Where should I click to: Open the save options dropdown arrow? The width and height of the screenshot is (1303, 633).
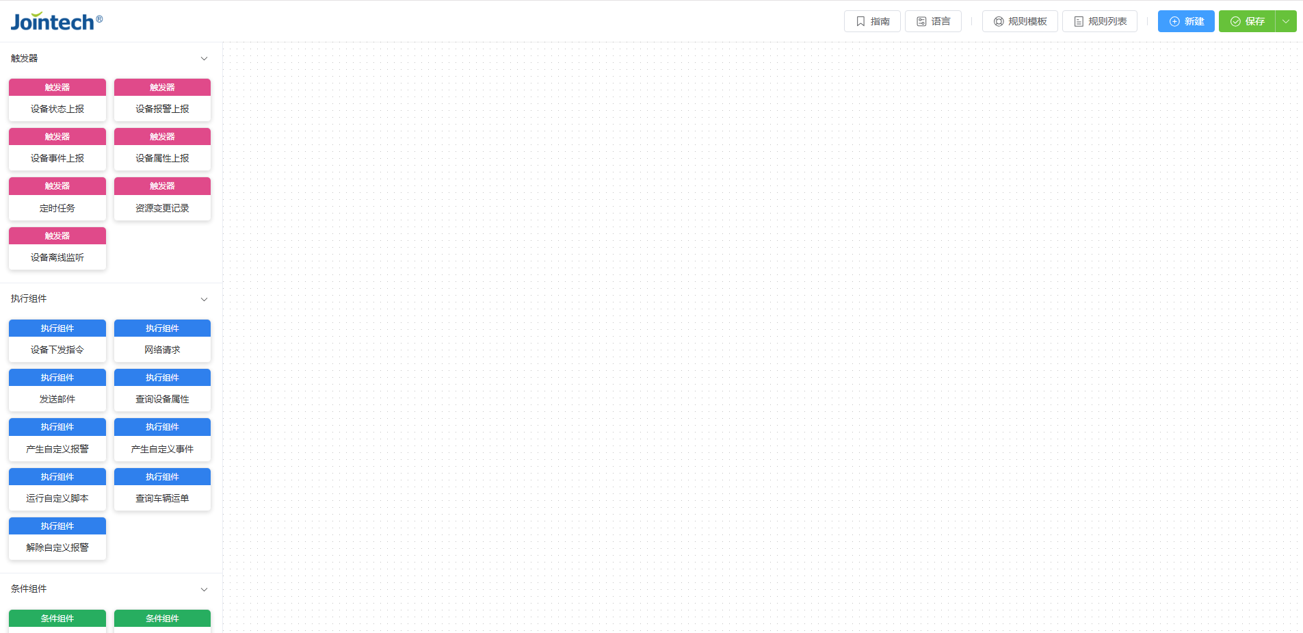(x=1286, y=21)
